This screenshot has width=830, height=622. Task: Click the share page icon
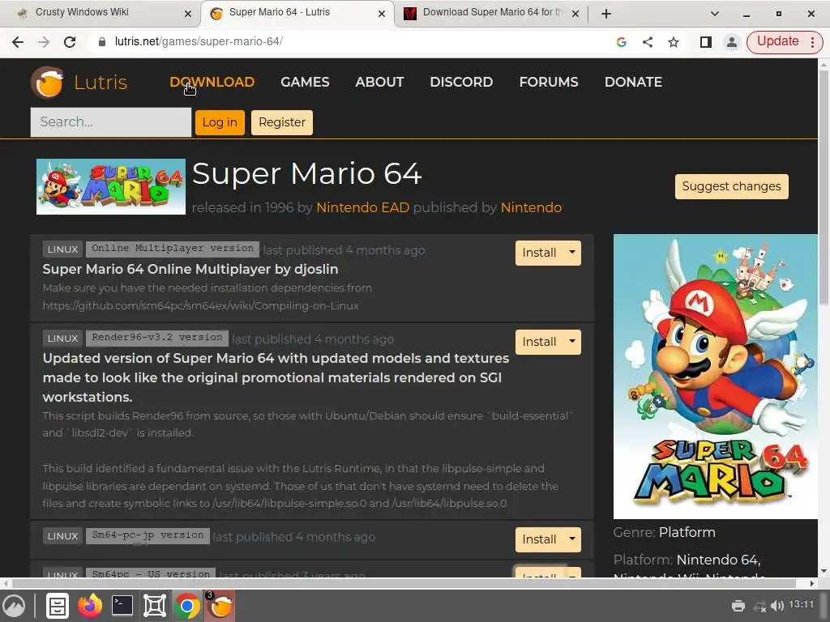[648, 42]
